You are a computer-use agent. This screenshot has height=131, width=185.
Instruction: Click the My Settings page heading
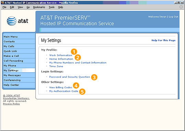51,40
